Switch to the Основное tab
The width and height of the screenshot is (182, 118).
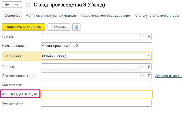click(12, 16)
